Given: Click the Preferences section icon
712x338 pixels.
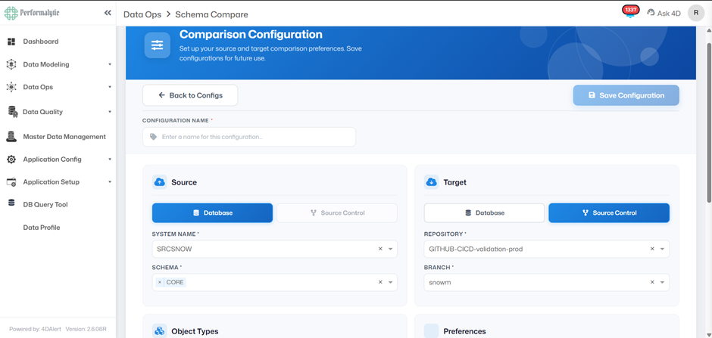Looking at the screenshot, I should pos(432,331).
